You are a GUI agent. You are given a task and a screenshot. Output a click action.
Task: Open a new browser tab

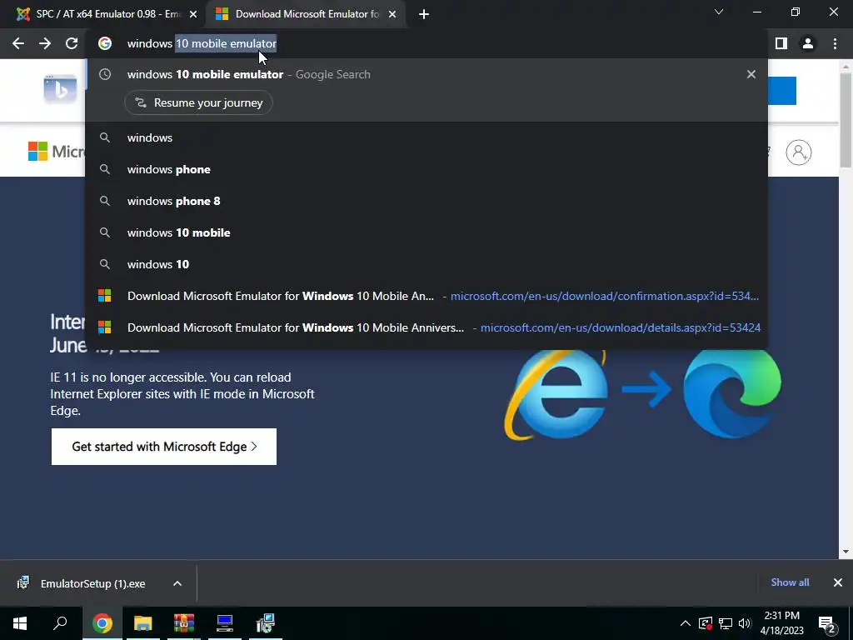[x=424, y=14]
